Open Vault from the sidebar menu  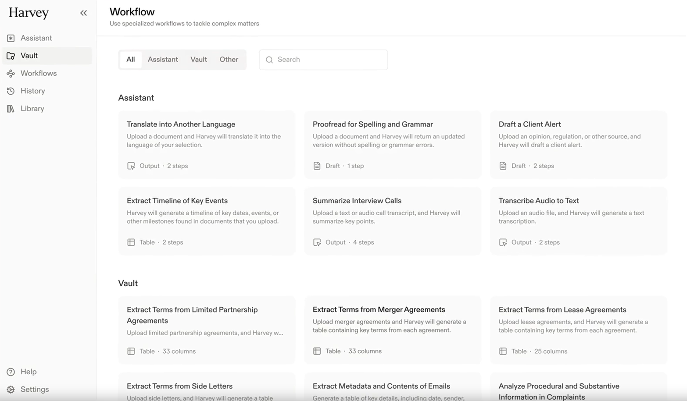point(47,56)
